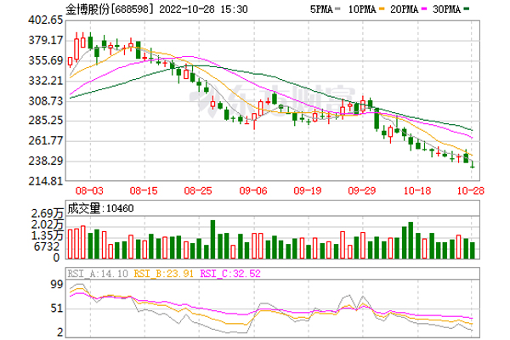Click the tallest green volume bar near 08-25
Image resolution: width=510 pixels, height=340 pixels.
click(x=212, y=239)
